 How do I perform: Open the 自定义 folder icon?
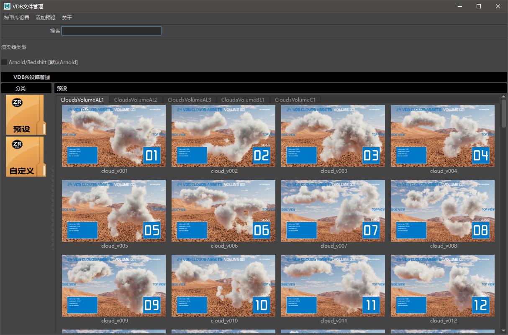25,157
